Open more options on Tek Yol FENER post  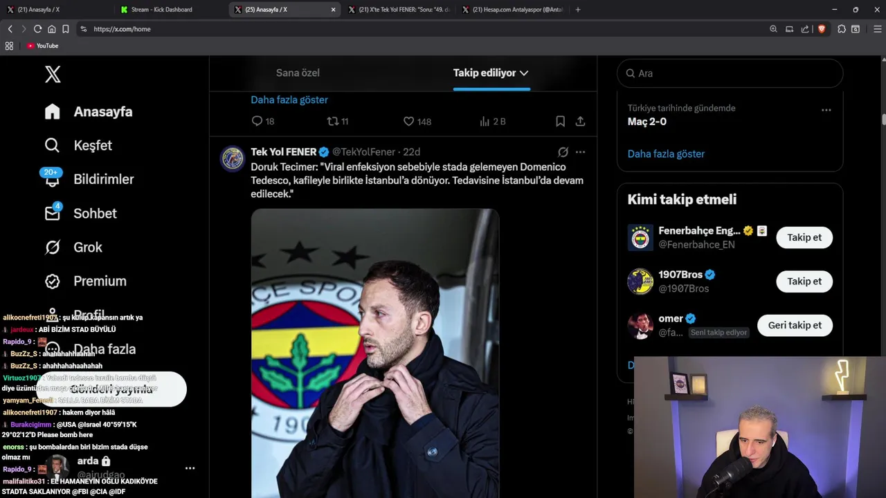580,151
